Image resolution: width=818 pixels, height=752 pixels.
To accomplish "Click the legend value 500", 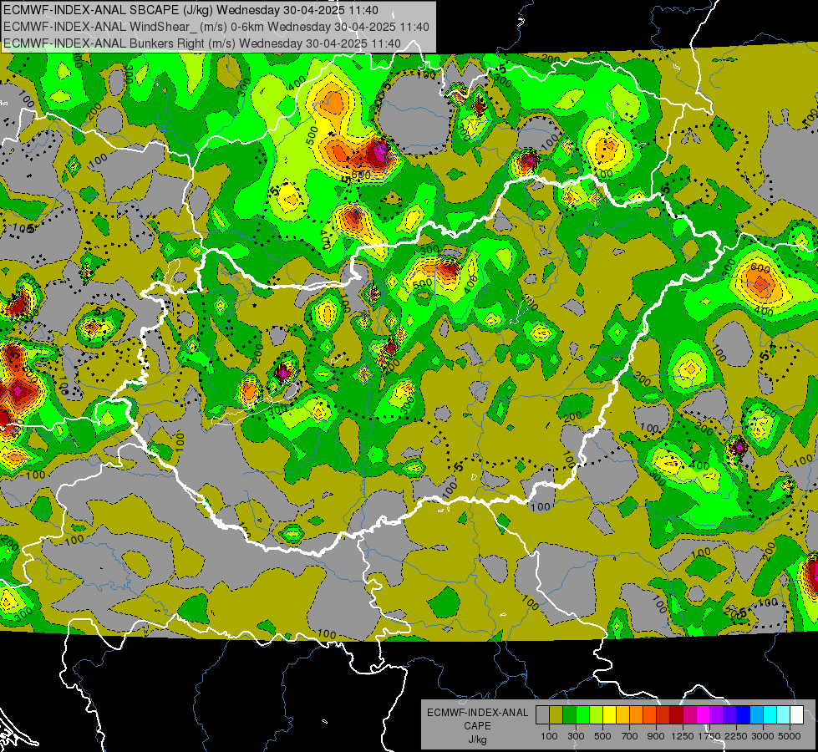I will point(602,736).
